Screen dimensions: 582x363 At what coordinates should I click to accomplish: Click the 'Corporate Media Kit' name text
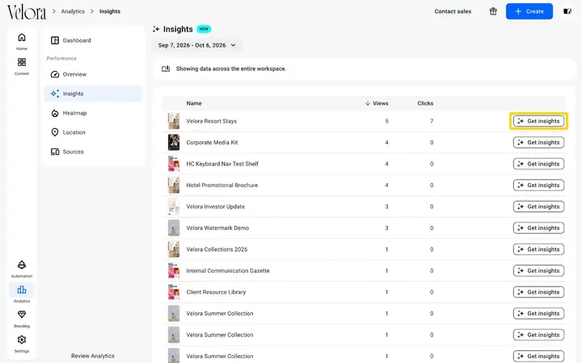coord(212,143)
